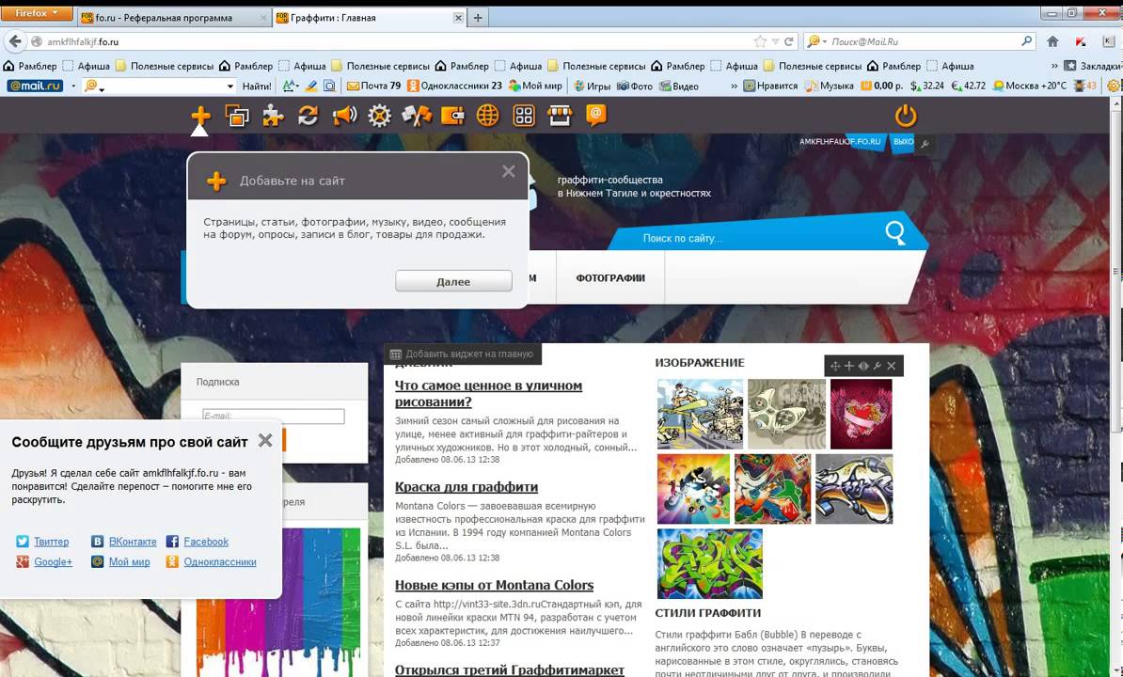The width and height of the screenshot is (1123, 677).
Task: Open the wallet payments icon
Action: [x=451, y=116]
